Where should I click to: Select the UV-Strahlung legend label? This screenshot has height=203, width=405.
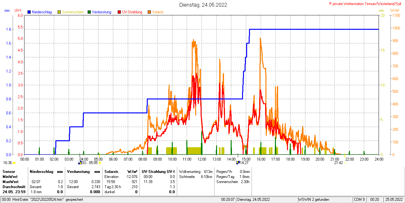tap(132, 12)
